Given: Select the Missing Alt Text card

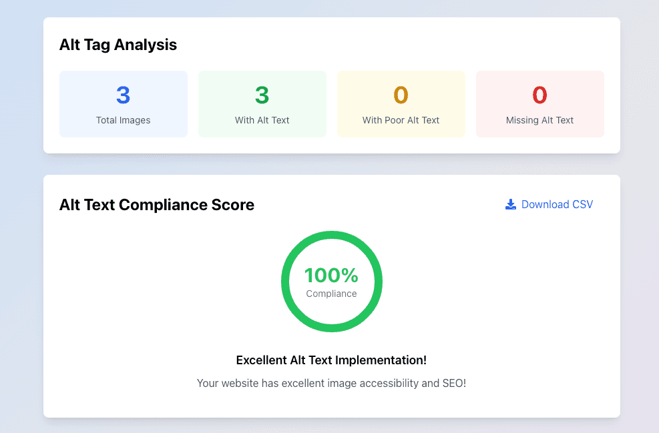Looking at the screenshot, I should 540,104.
